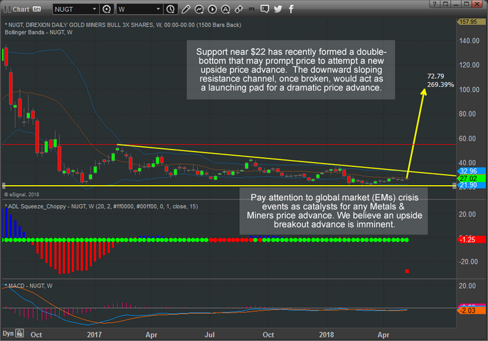This screenshot has width=488, height=341.
Task: Toggle the SIM paper trading badge
Action: point(37,9)
